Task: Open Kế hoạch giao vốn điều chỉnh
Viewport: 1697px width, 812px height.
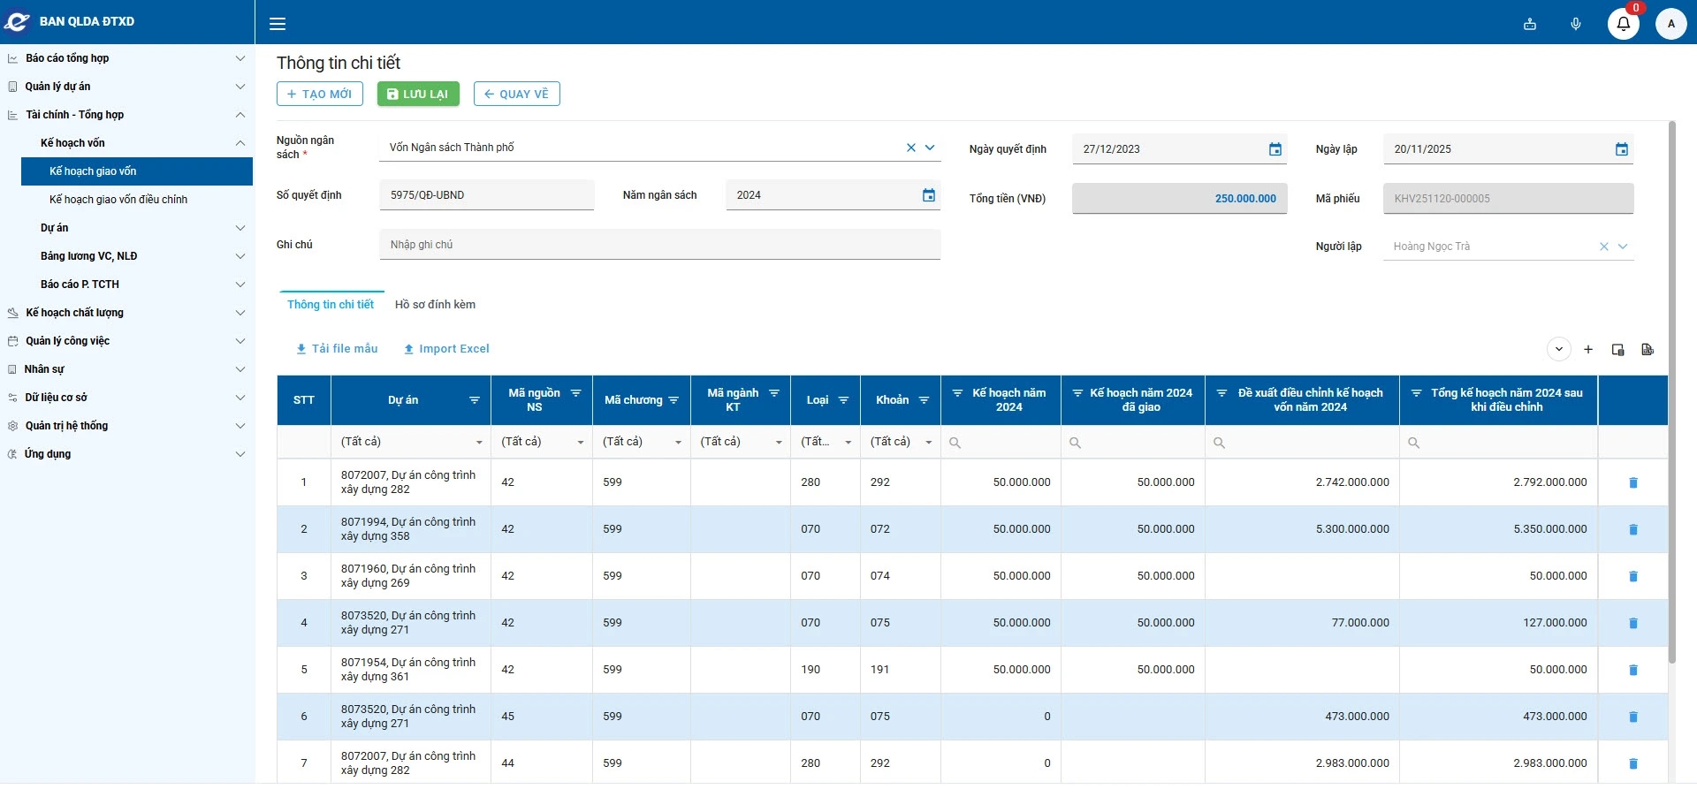Action: click(x=118, y=200)
